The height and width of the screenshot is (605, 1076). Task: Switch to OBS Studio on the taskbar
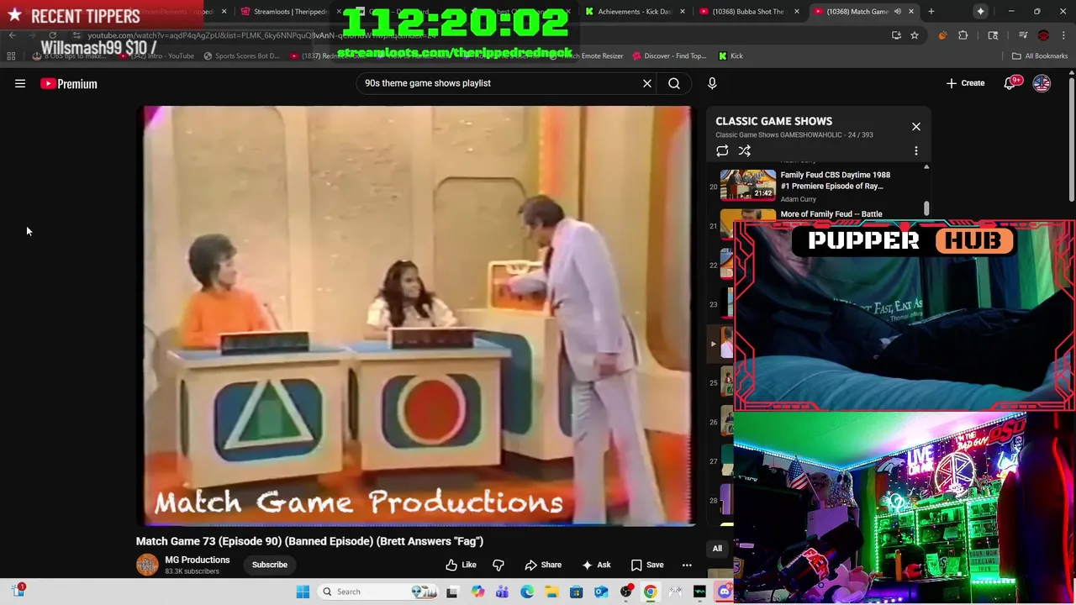tap(626, 592)
